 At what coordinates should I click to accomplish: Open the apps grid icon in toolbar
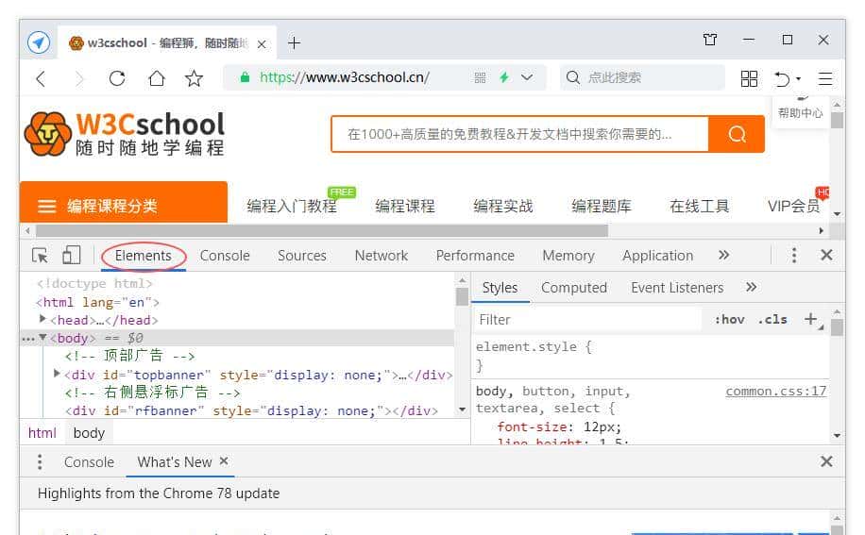point(749,78)
